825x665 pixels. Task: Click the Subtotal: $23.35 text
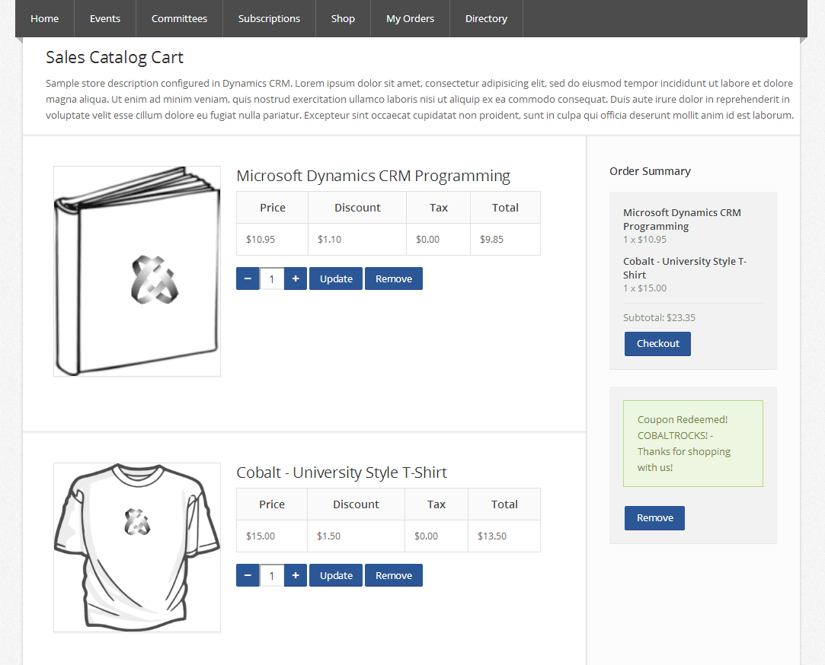[x=659, y=317]
